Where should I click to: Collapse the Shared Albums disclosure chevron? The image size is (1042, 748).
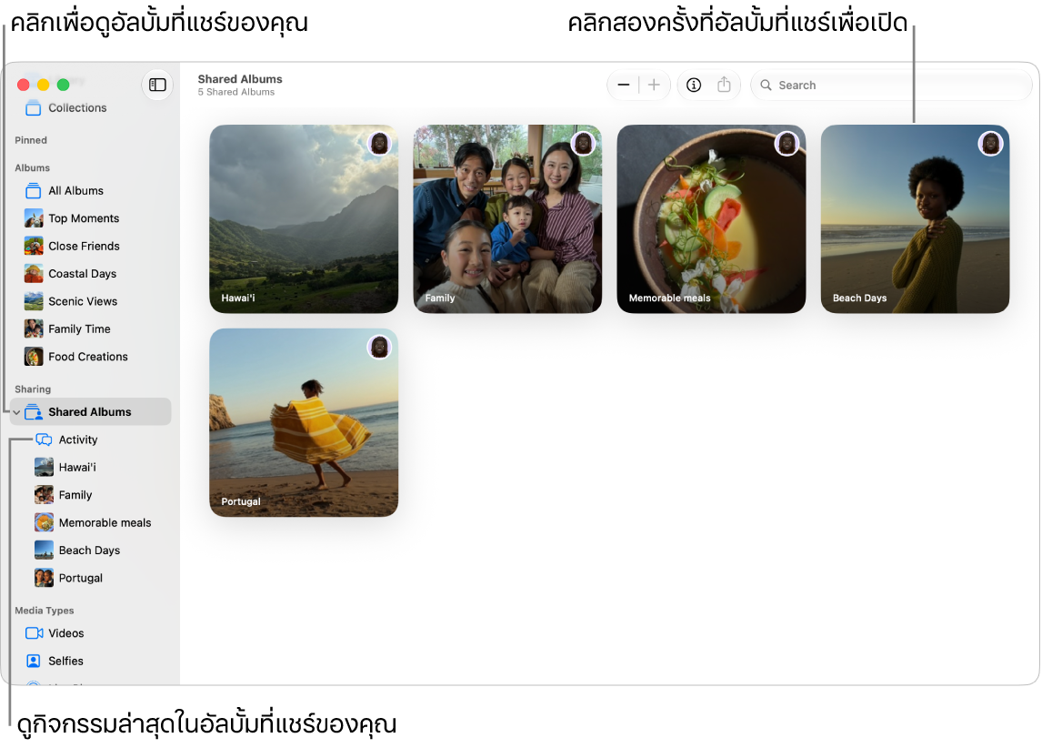[x=16, y=412]
